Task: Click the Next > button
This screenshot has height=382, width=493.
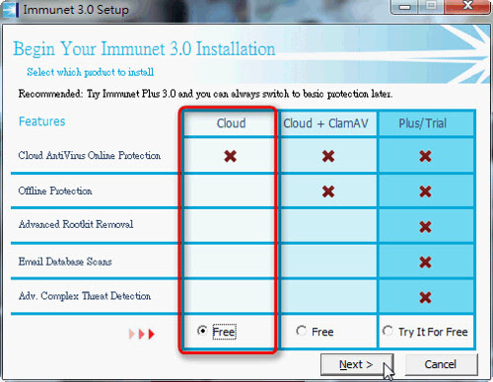Action: coord(357,364)
